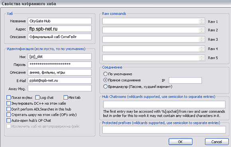The image size is (231, 147).
Task: Click the Идентификация group title
Action: (x=46, y=49)
